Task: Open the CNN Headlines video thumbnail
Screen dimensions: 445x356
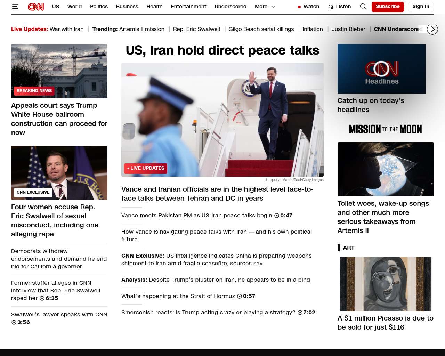Action: (x=381, y=69)
